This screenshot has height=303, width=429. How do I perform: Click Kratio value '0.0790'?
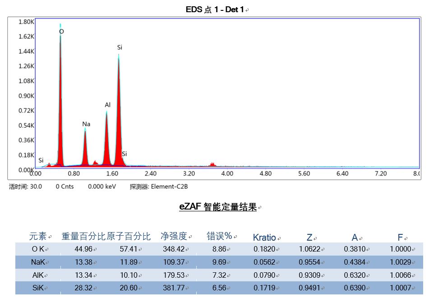tap(264, 275)
